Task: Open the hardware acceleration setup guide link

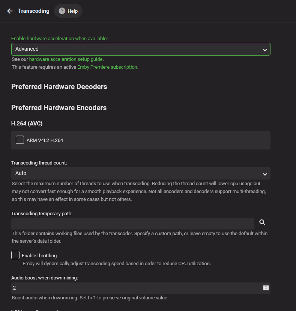Action: point(66,59)
